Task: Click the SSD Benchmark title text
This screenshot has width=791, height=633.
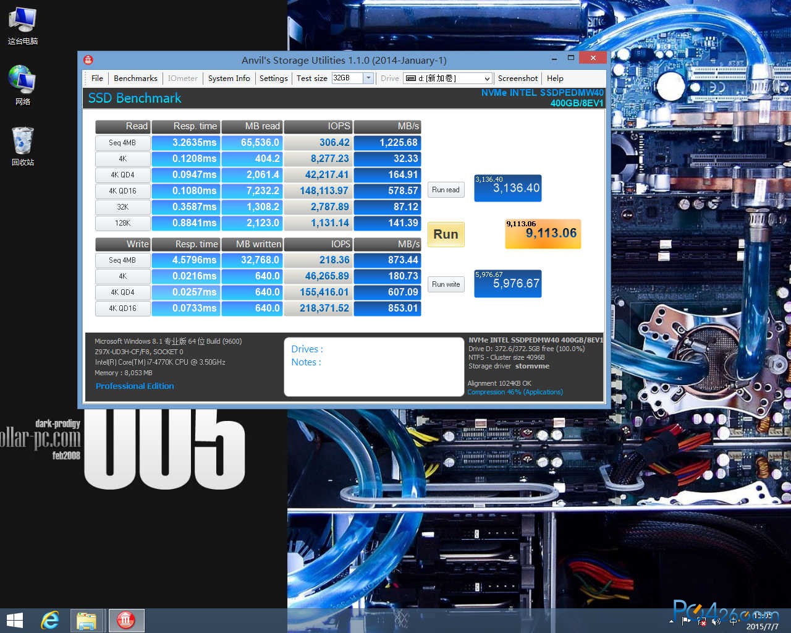Action: point(135,98)
